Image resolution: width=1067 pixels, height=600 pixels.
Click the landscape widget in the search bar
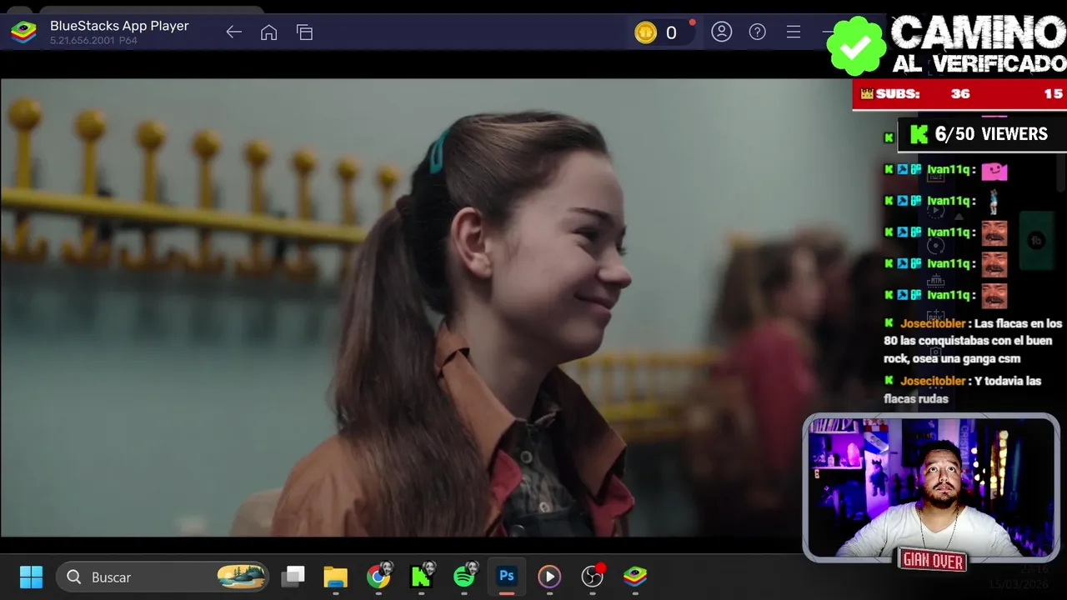[241, 577]
